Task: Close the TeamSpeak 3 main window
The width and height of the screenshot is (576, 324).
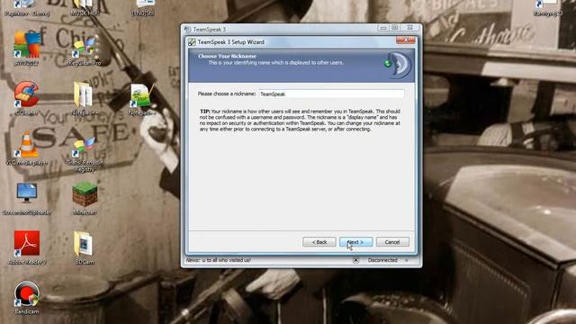Action: (x=410, y=28)
